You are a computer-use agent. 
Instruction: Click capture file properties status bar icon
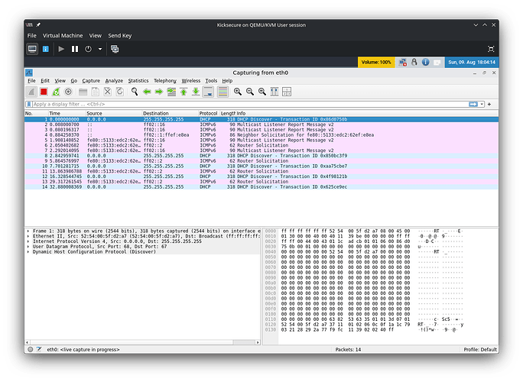point(39,349)
